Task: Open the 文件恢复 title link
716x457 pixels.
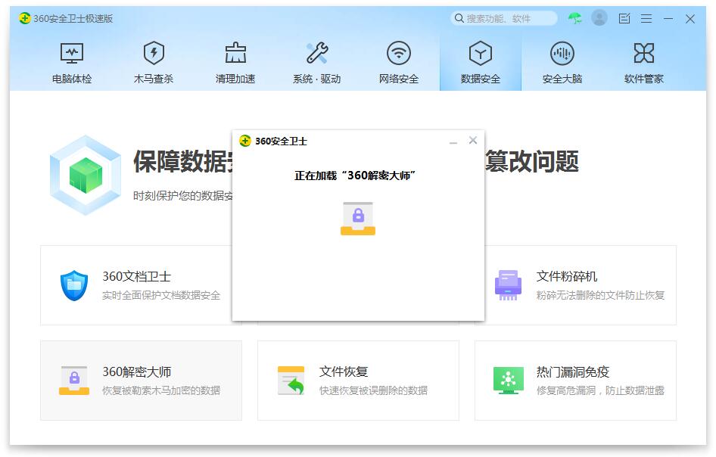Action: point(344,372)
